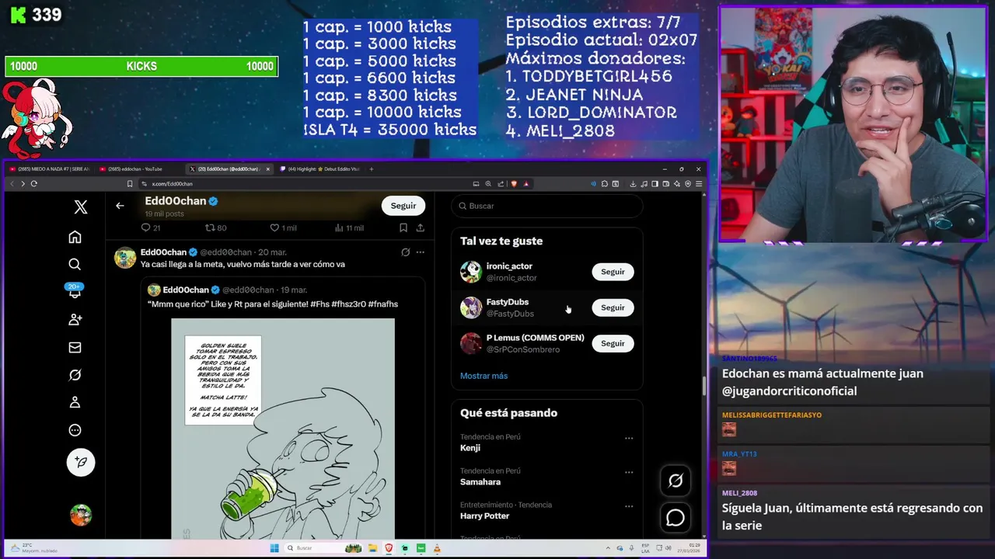
Task: Open File Explorer from taskbar
Action: [x=373, y=548]
